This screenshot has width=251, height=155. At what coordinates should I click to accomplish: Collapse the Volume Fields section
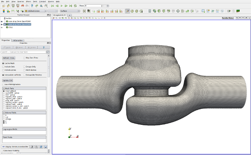(4, 113)
